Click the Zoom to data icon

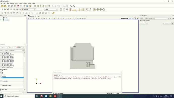64,10
